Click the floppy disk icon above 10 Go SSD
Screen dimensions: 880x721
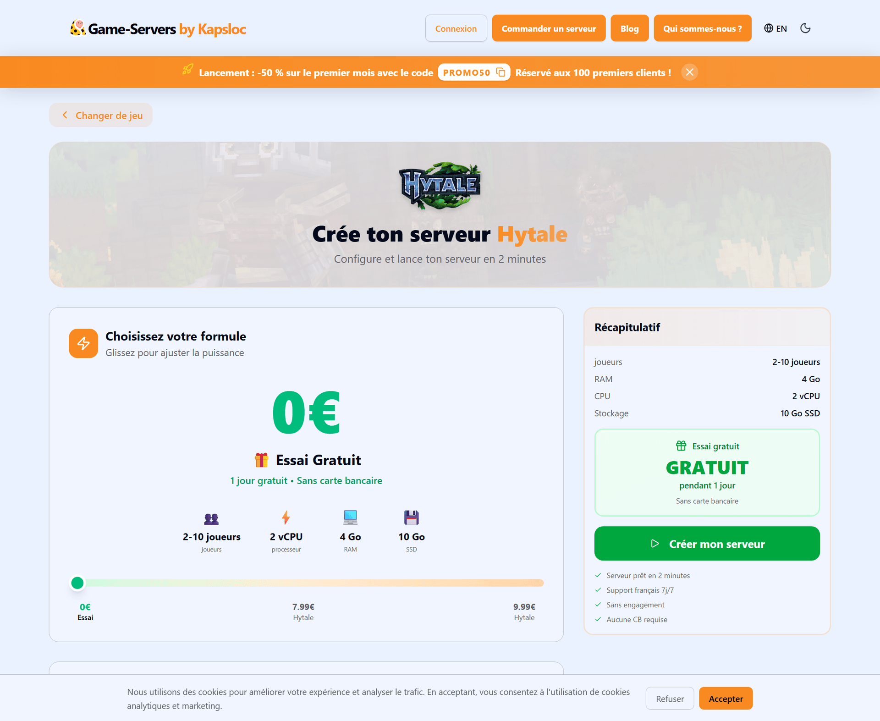pos(411,517)
